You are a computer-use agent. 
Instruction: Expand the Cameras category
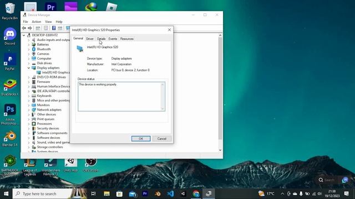29,54
